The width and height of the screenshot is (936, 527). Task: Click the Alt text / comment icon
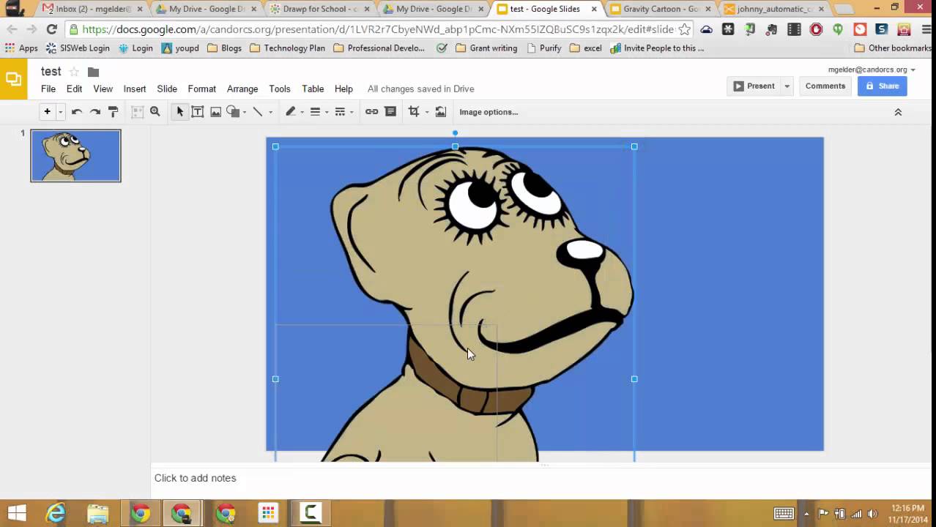[x=390, y=112]
